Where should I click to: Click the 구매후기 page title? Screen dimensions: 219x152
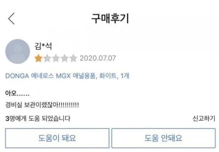tap(110, 19)
